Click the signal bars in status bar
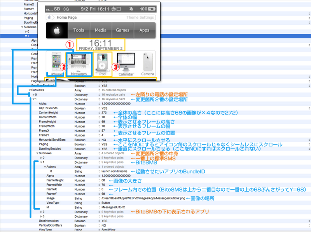The width and height of the screenshot is (311, 232). 49,9
